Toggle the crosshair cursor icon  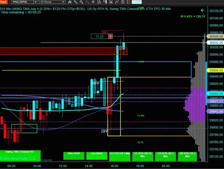coord(93,2)
